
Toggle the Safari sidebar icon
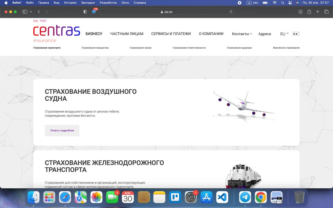click(x=25, y=12)
